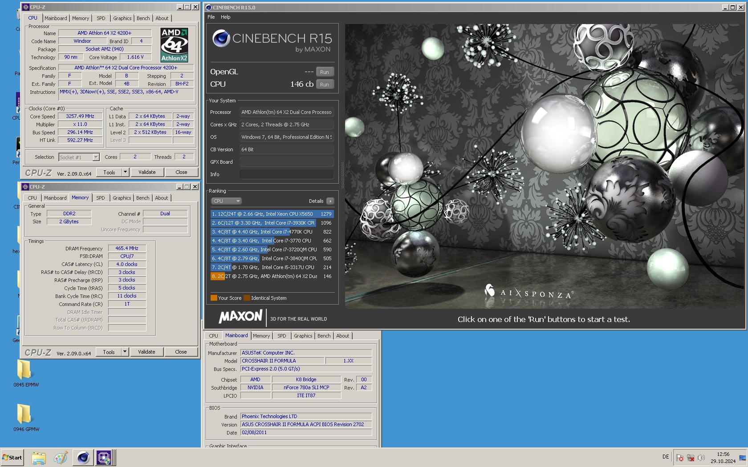Viewport: 748px width, 467px height.
Task: Click the orange Your Score legend swatch
Action: 214,298
